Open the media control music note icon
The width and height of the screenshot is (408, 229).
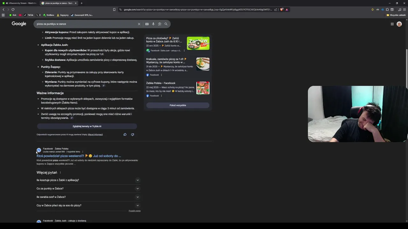[x=400, y=10]
